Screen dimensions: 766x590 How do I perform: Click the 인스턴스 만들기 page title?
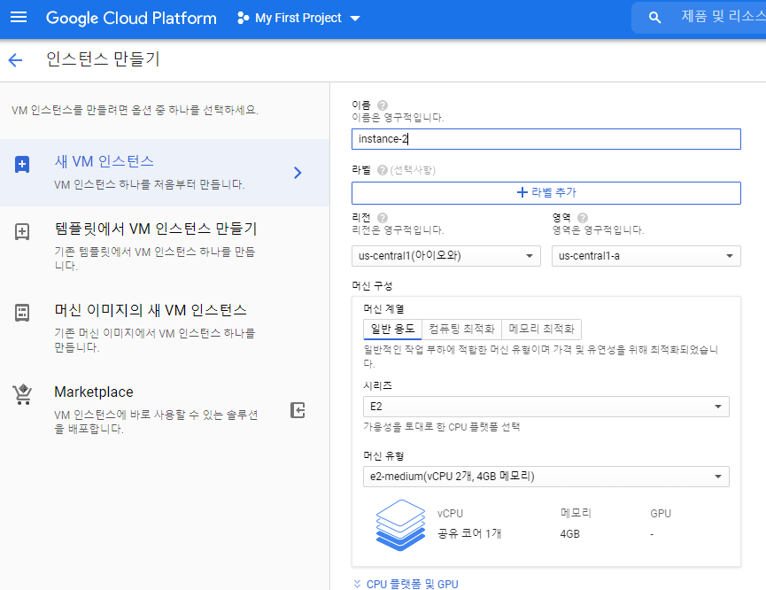click(103, 59)
